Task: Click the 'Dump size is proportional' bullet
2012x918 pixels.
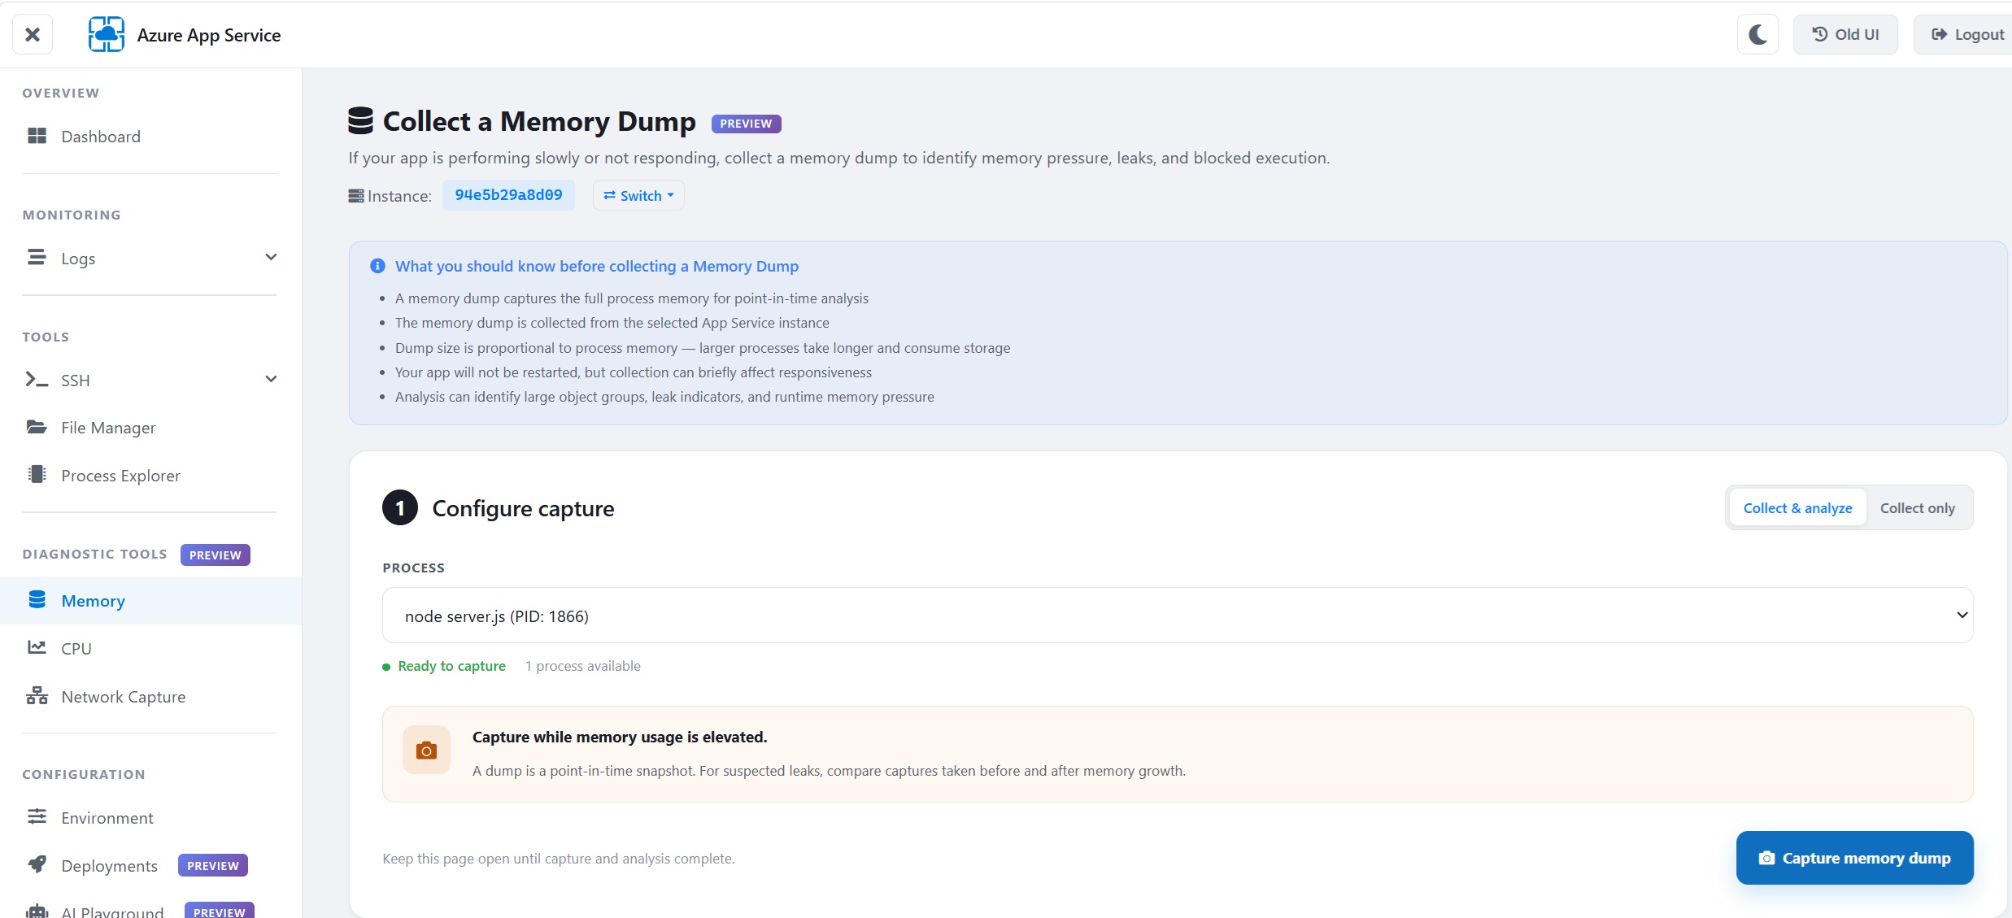Action: (x=703, y=348)
